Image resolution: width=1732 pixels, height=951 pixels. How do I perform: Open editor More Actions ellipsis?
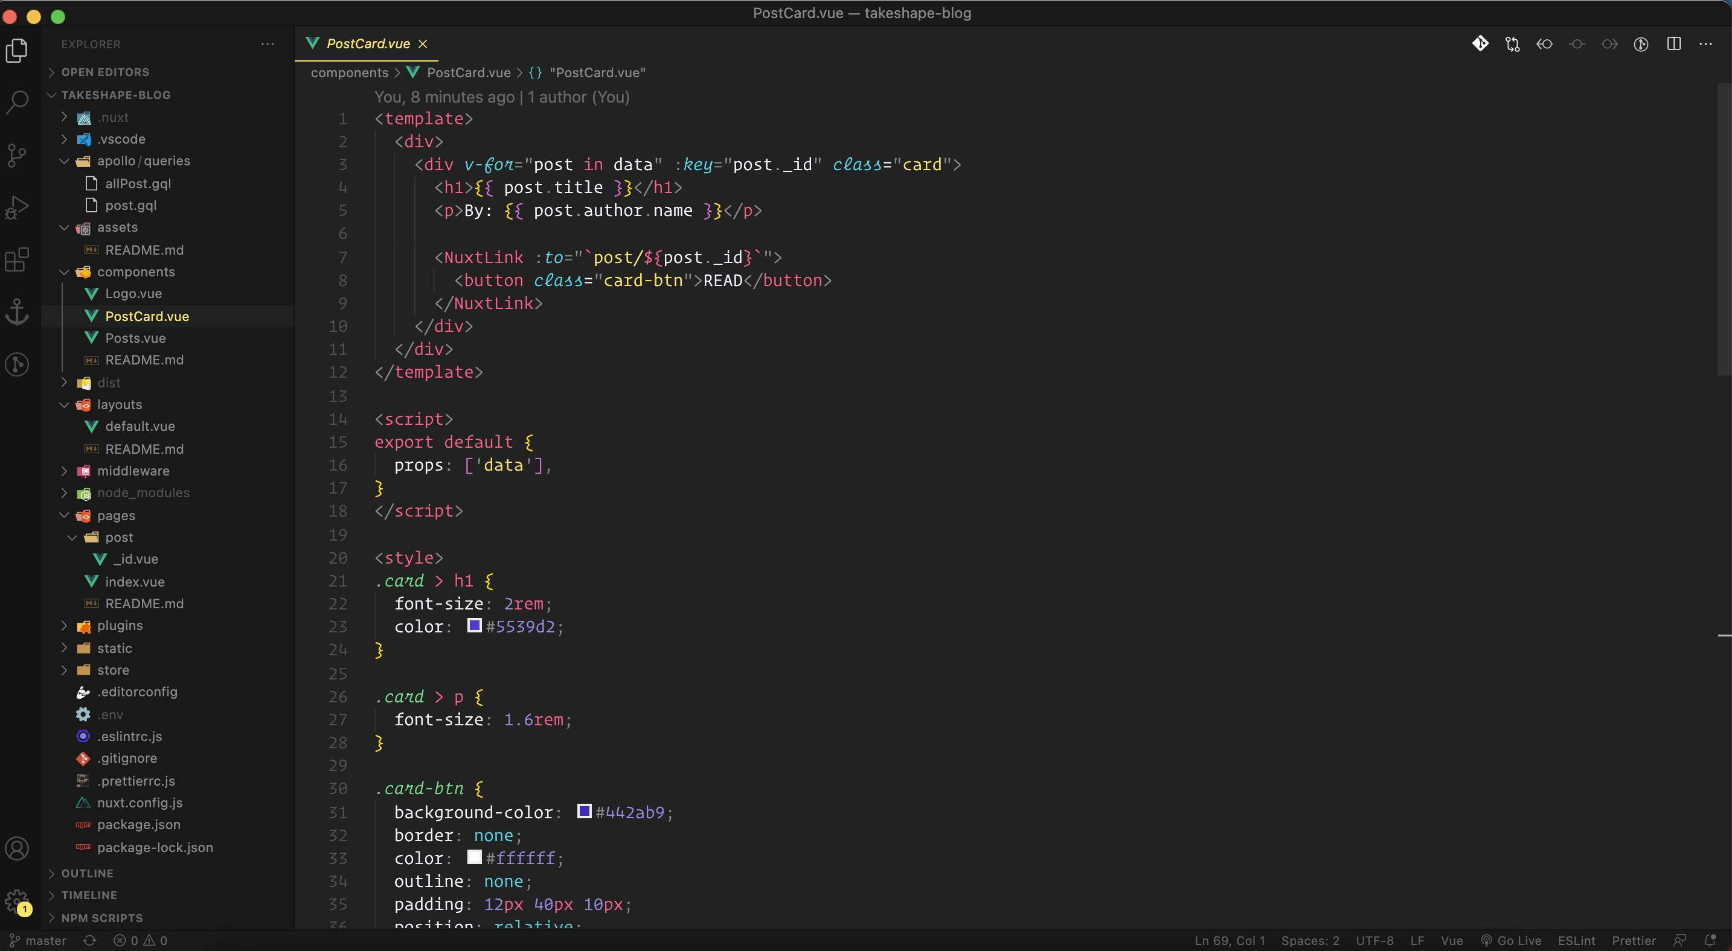point(1706,43)
